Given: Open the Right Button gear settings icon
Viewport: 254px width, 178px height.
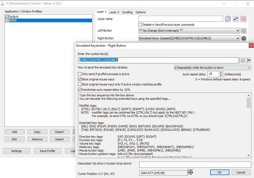Looking at the screenshot, I should coord(243,38).
